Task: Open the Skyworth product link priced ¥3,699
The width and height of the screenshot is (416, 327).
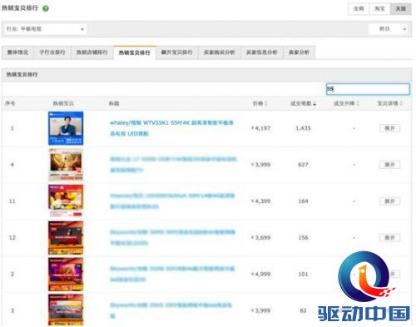Action: tap(172, 237)
